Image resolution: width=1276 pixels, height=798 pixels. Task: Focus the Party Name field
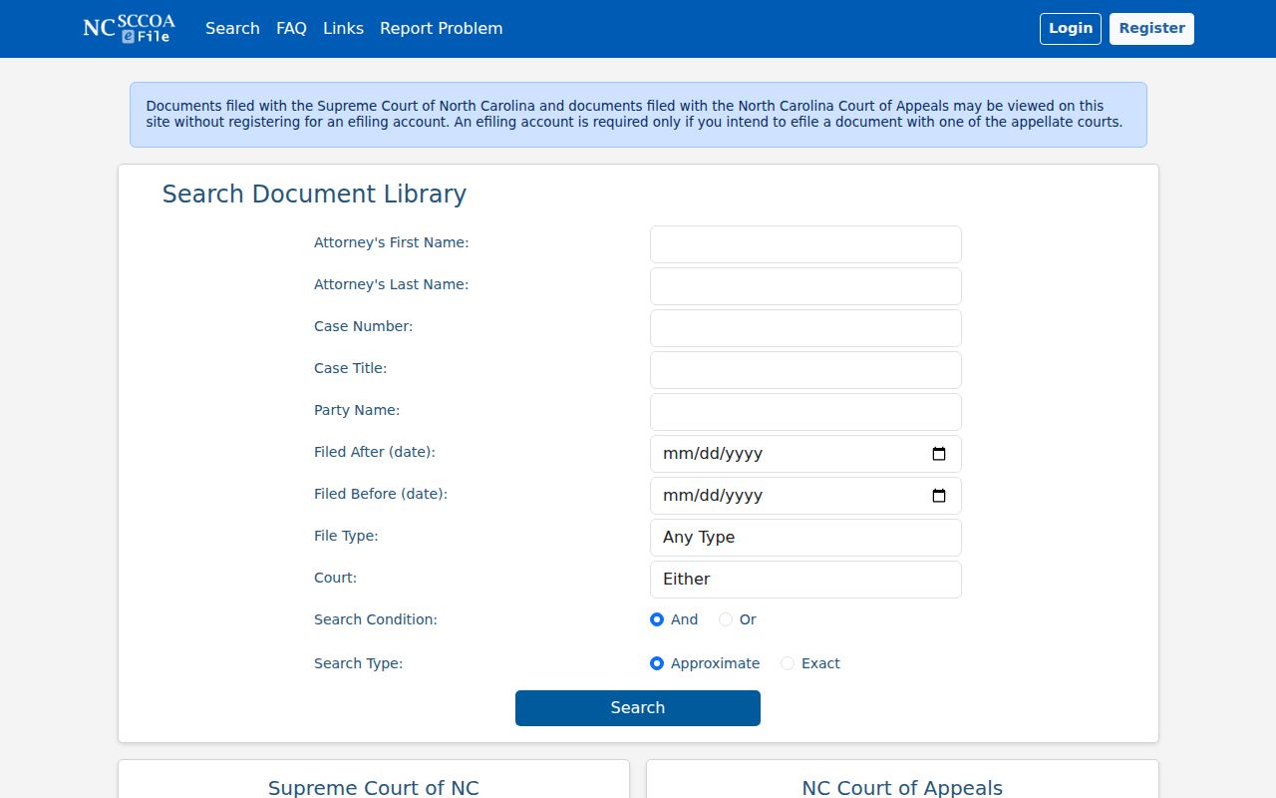pos(805,412)
